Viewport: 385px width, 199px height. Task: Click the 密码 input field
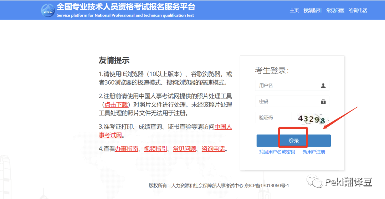[292, 102]
